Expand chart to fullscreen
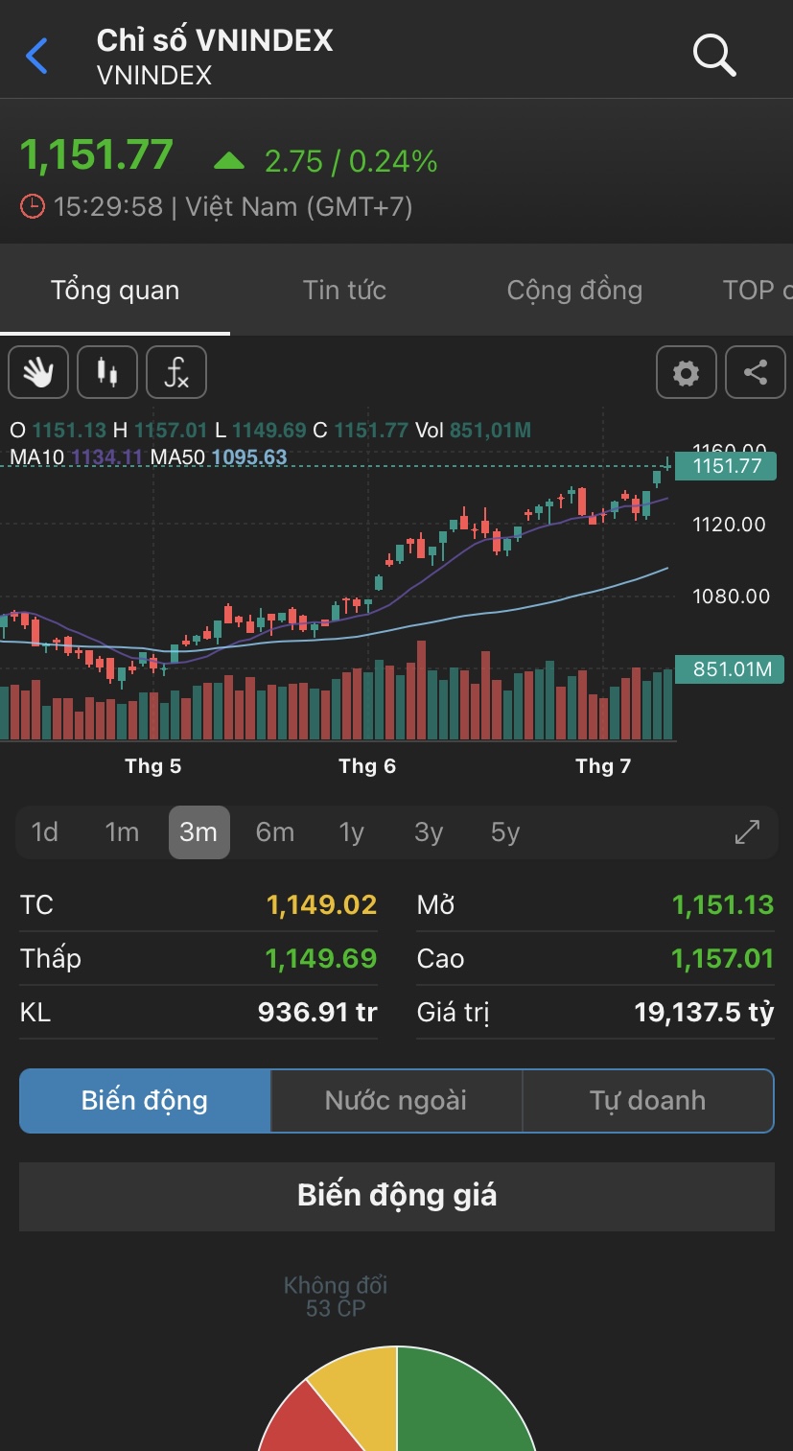This screenshot has height=1451, width=793. tap(747, 832)
